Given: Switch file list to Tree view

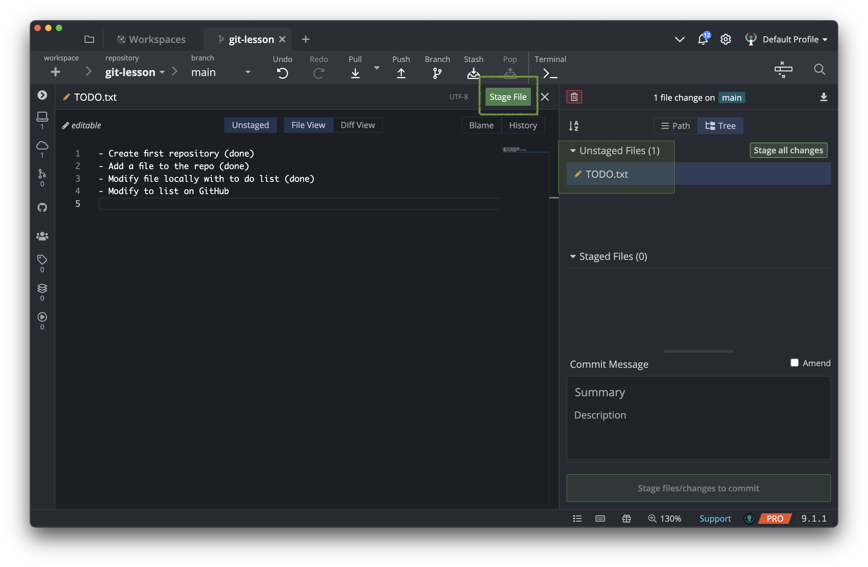Looking at the screenshot, I should click(x=720, y=126).
